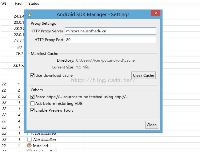Select revision 22.0.1 row in SDK Manager

[19, 35]
